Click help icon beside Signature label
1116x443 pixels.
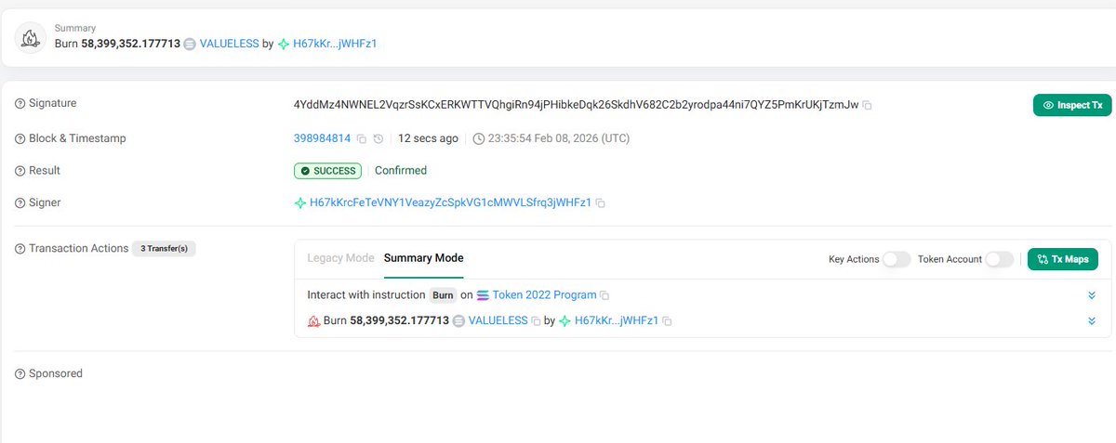pyautogui.click(x=20, y=104)
